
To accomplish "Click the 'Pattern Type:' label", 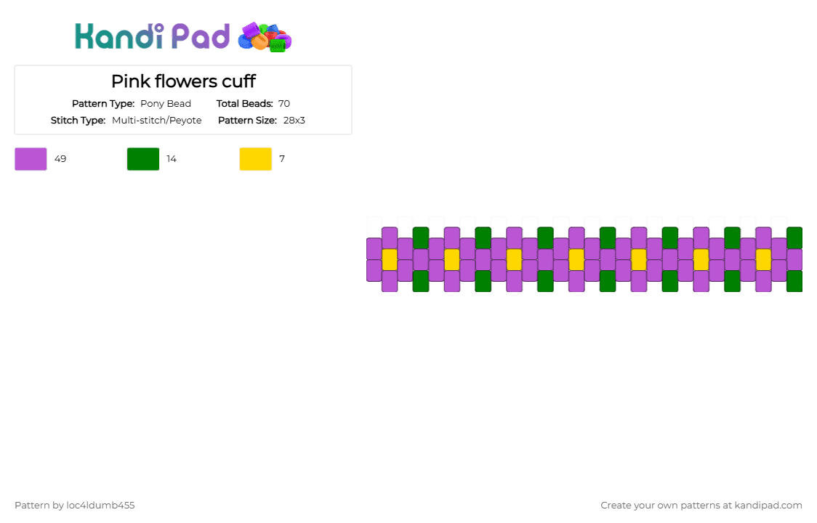I will (x=103, y=104).
